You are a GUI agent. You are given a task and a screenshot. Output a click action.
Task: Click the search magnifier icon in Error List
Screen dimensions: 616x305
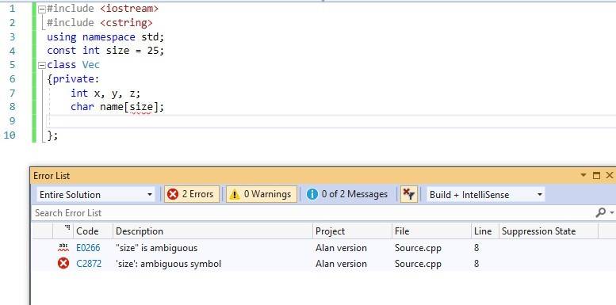600,213
